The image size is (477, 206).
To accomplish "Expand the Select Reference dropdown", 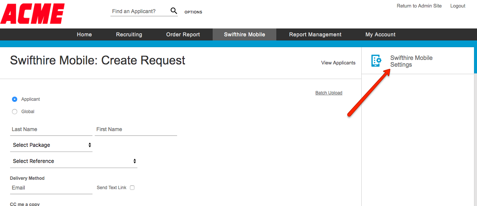I will 74,161.
